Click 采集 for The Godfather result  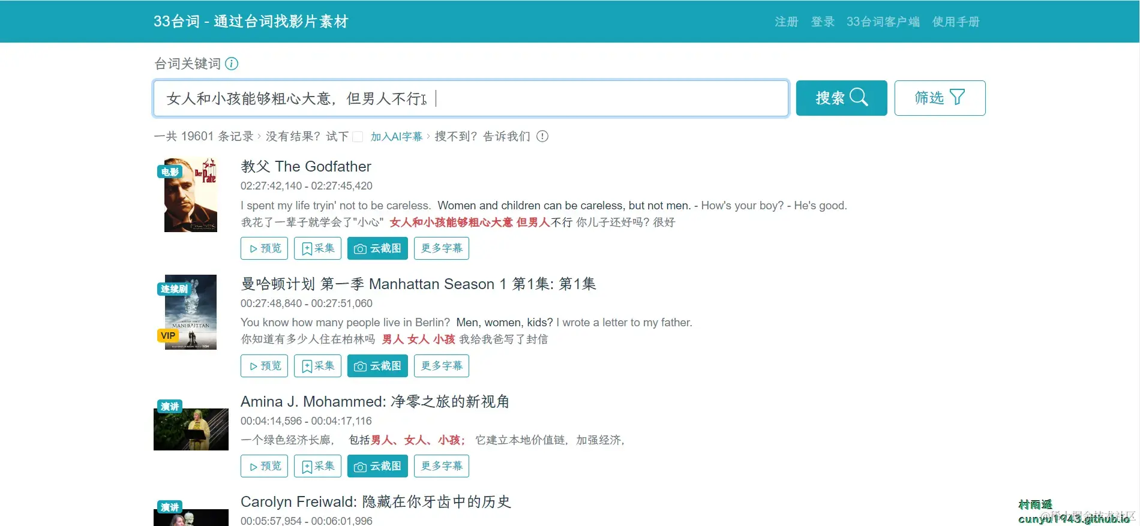point(317,248)
